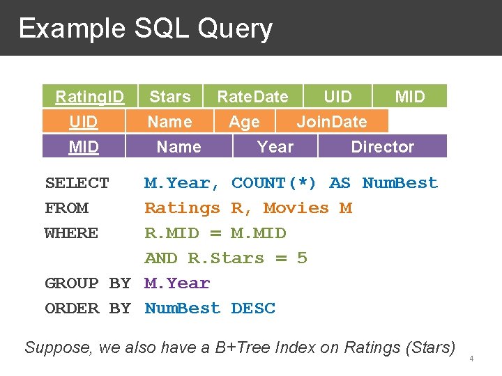Click the AND R.Stars = 5 condition
The width and height of the screenshot is (502, 376).
pyautogui.click(x=226, y=258)
